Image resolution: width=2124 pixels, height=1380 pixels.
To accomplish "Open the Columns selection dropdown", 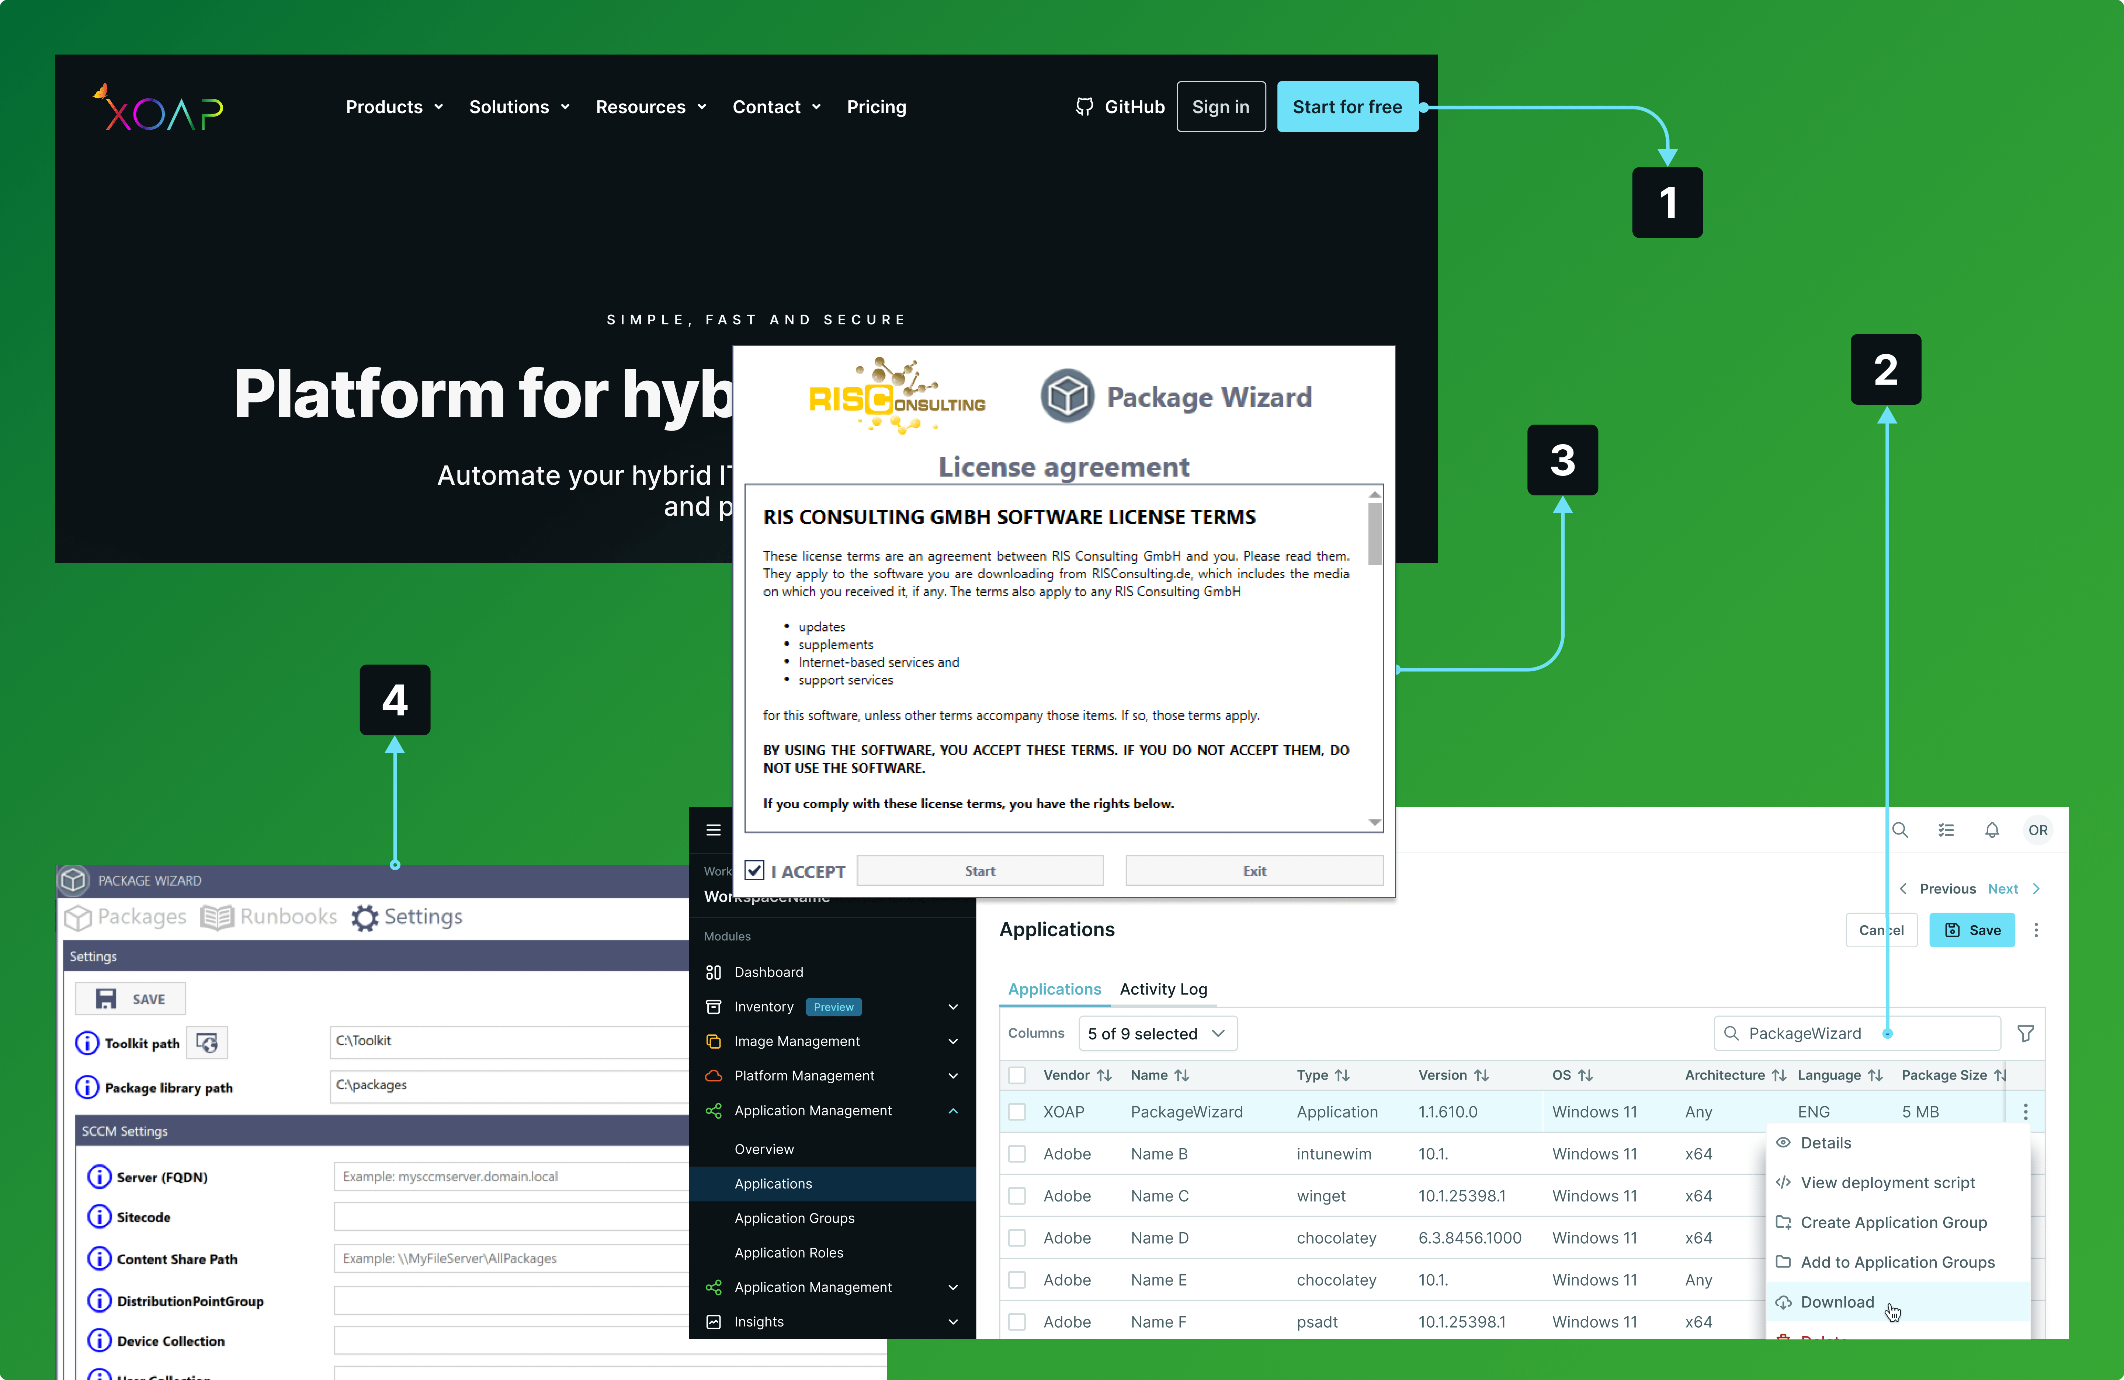I will [x=1158, y=1034].
